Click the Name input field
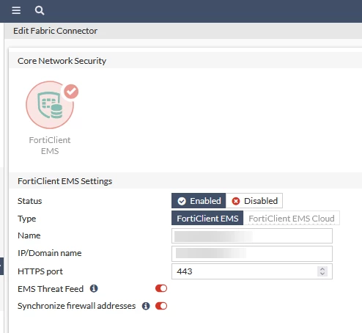The height and width of the screenshot is (333, 362). click(x=252, y=235)
